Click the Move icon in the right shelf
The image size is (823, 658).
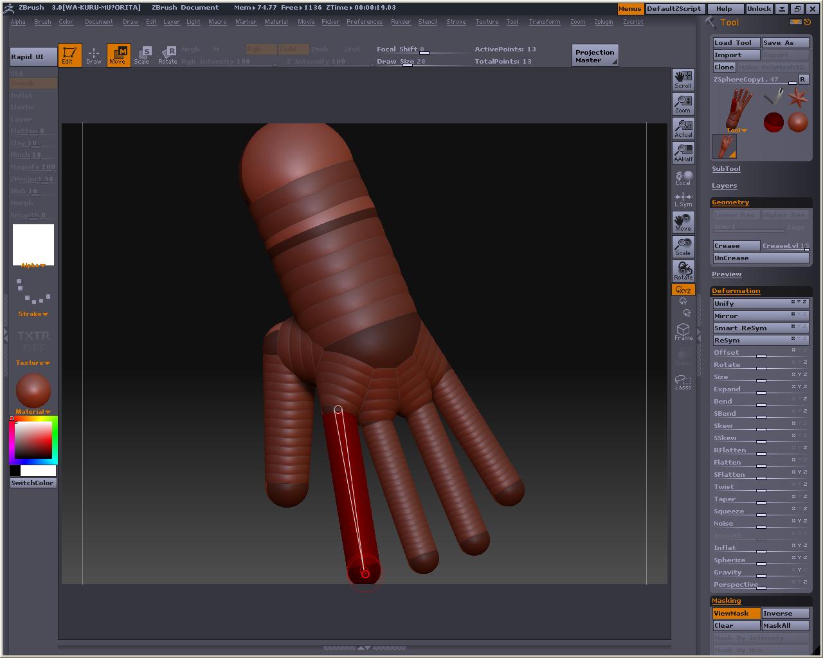click(683, 222)
